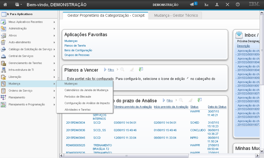Switch to Mudança - Gestor Técnico tab
Viewport: 264px width, 158px height.
pos(176,15)
